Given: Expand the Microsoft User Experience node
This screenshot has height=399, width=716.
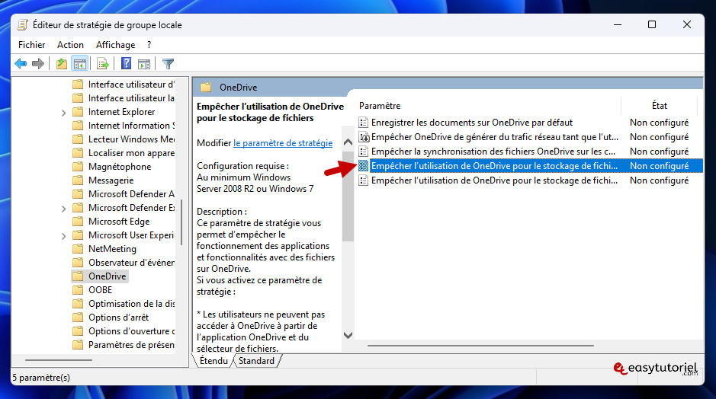Looking at the screenshot, I should click(x=63, y=236).
